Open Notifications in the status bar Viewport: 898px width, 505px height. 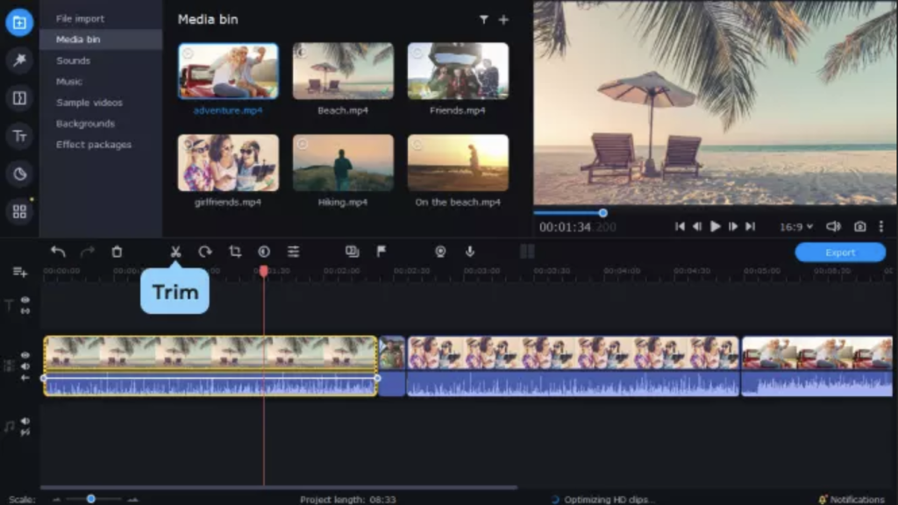[x=852, y=499]
